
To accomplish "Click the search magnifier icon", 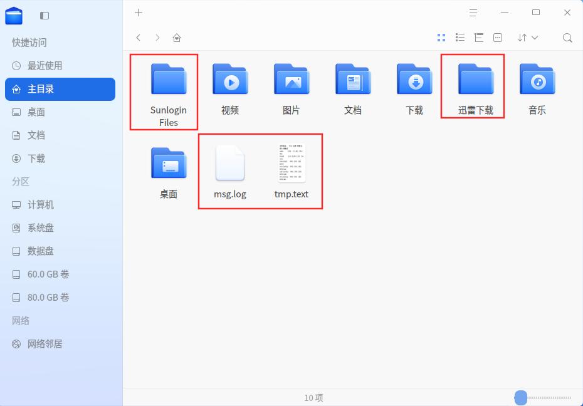I will (567, 38).
